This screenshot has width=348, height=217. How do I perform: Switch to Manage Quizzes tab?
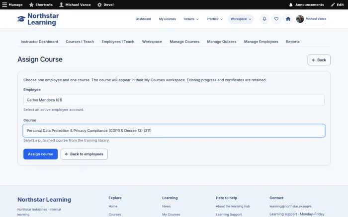[222, 42]
